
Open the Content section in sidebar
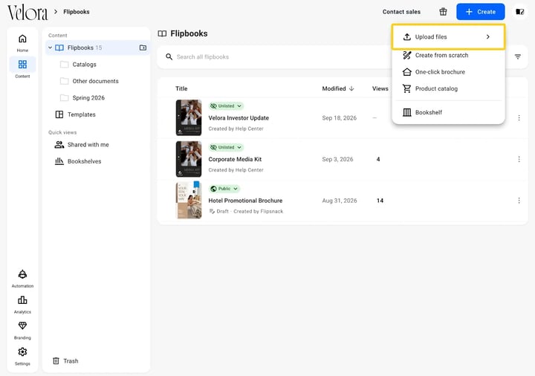tap(22, 68)
